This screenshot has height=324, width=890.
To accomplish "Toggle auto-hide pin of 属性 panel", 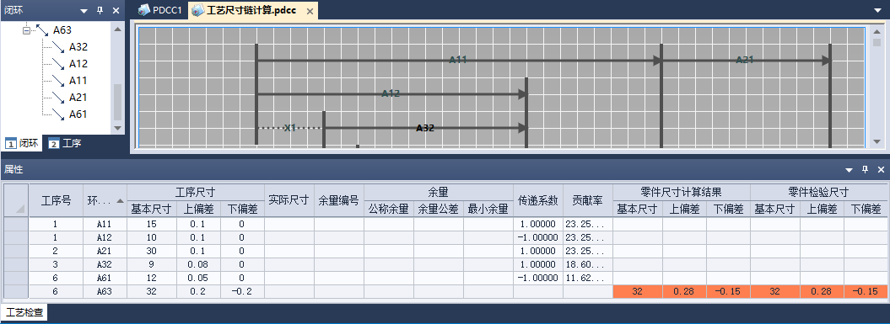I will coord(865,169).
